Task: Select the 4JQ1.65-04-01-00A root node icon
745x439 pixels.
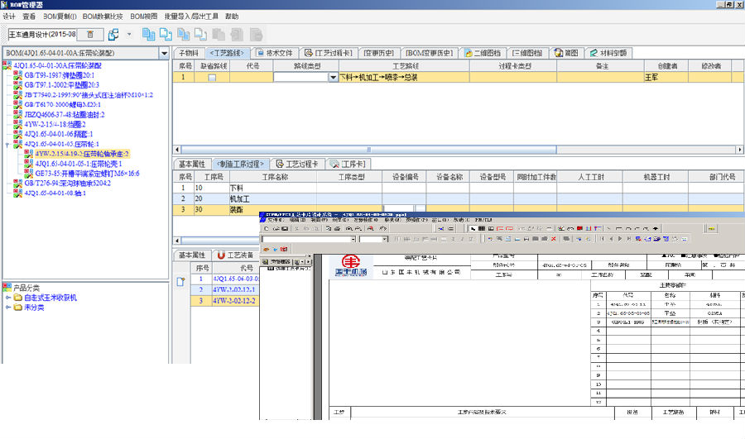Action: 7,64
